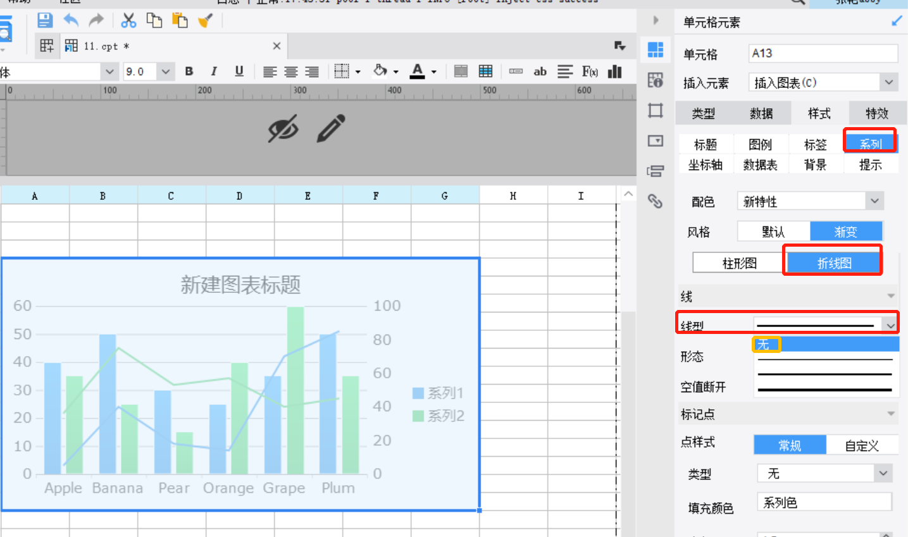Open the 填充颜色 系列色 selector
The height and width of the screenshot is (537, 908).
pyautogui.click(x=824, y=502)
